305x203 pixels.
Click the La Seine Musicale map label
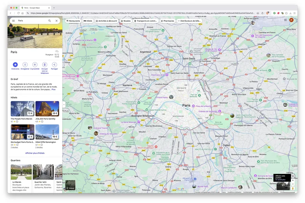[x=128, y=122]
